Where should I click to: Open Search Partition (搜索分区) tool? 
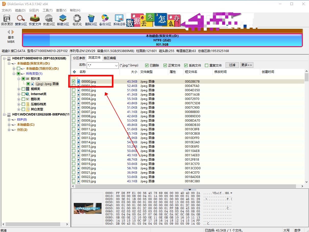(21, 20)
